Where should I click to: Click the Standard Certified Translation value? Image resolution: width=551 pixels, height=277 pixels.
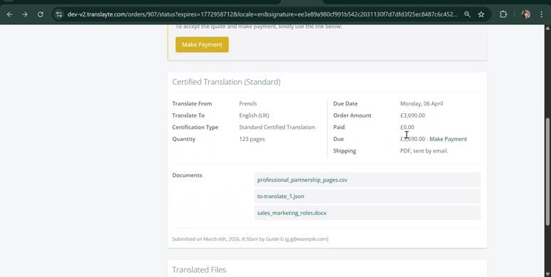click(x=277, y=127)
